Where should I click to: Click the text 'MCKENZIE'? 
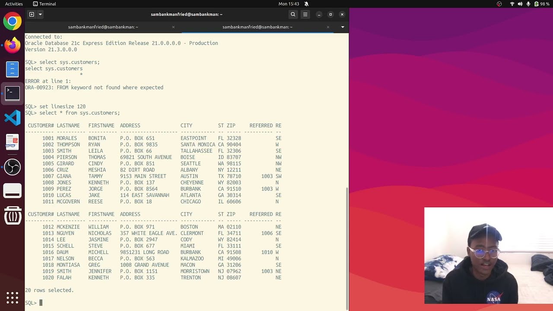pyautogui.click(x=68, y=227)
